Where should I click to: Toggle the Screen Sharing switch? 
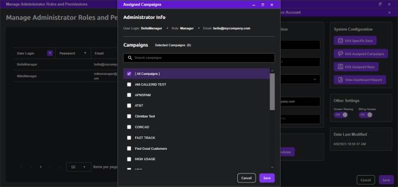341,115
